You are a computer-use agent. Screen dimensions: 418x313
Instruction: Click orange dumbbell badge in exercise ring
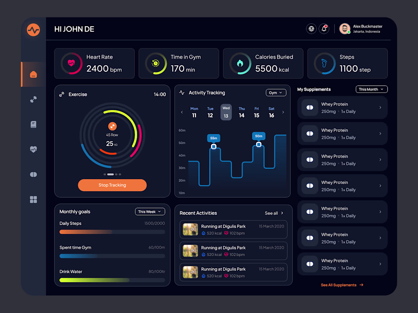(x=112, y=126)
